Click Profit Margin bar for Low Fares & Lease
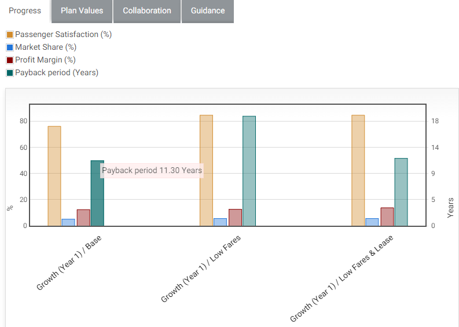 point(387,216)
